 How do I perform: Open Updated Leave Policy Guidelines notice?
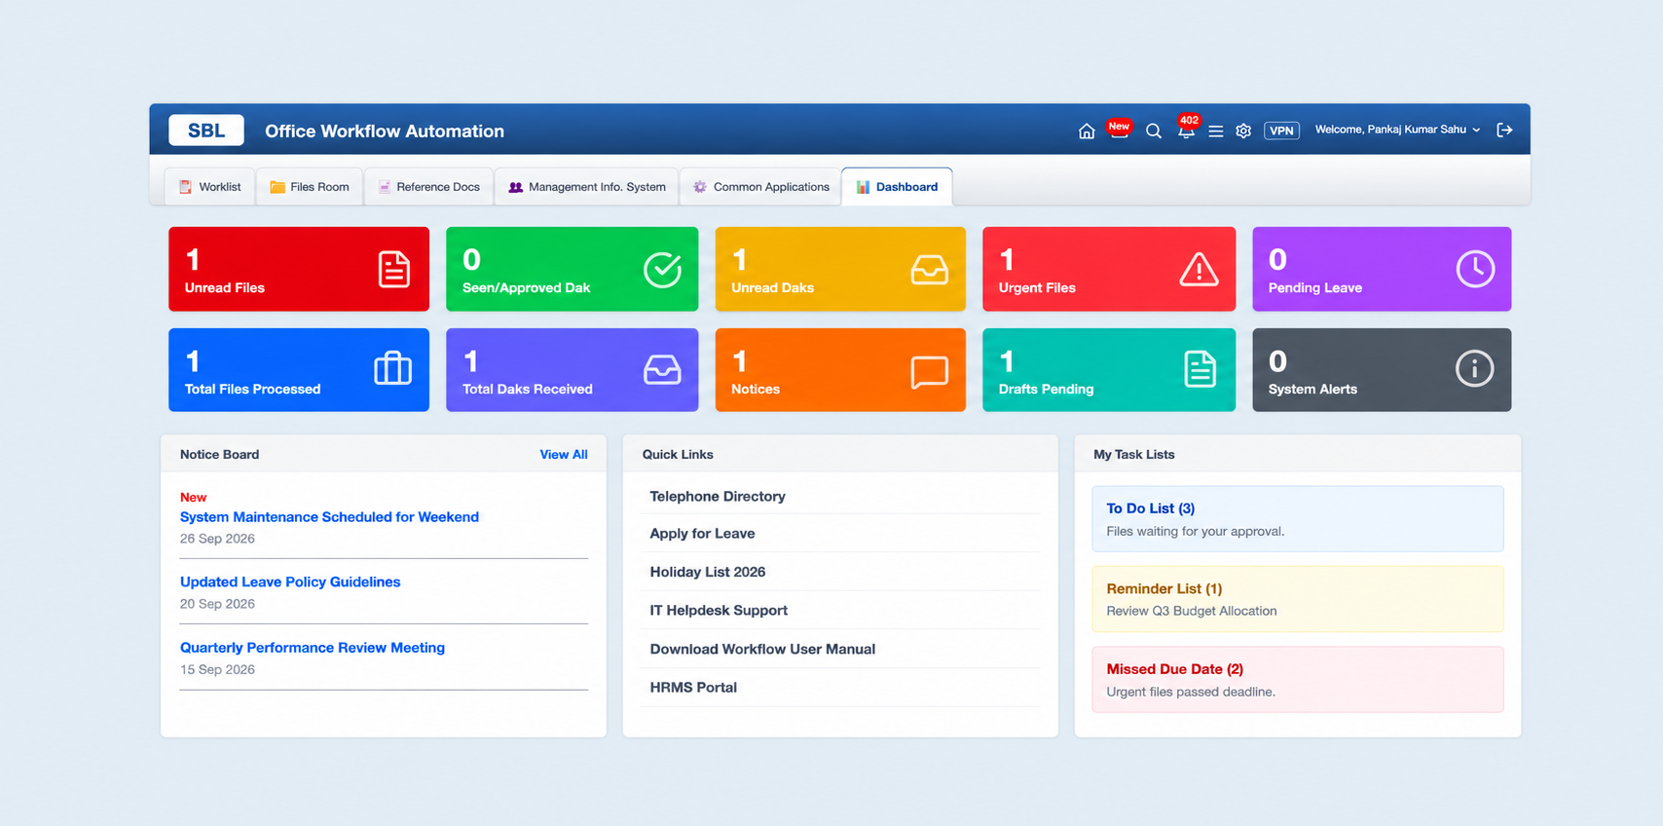pyautogui.click(x=290, y=582)
